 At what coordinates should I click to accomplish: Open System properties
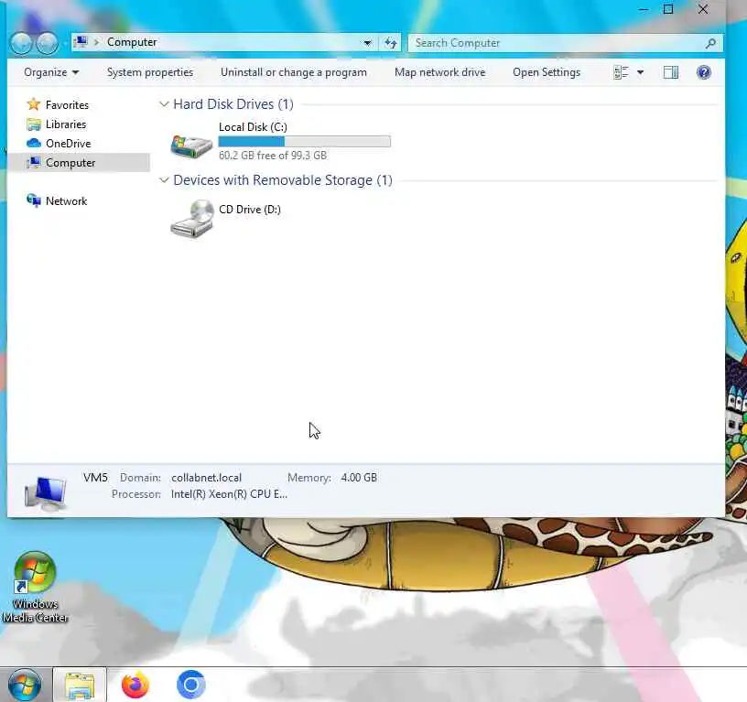pos(150,72)
